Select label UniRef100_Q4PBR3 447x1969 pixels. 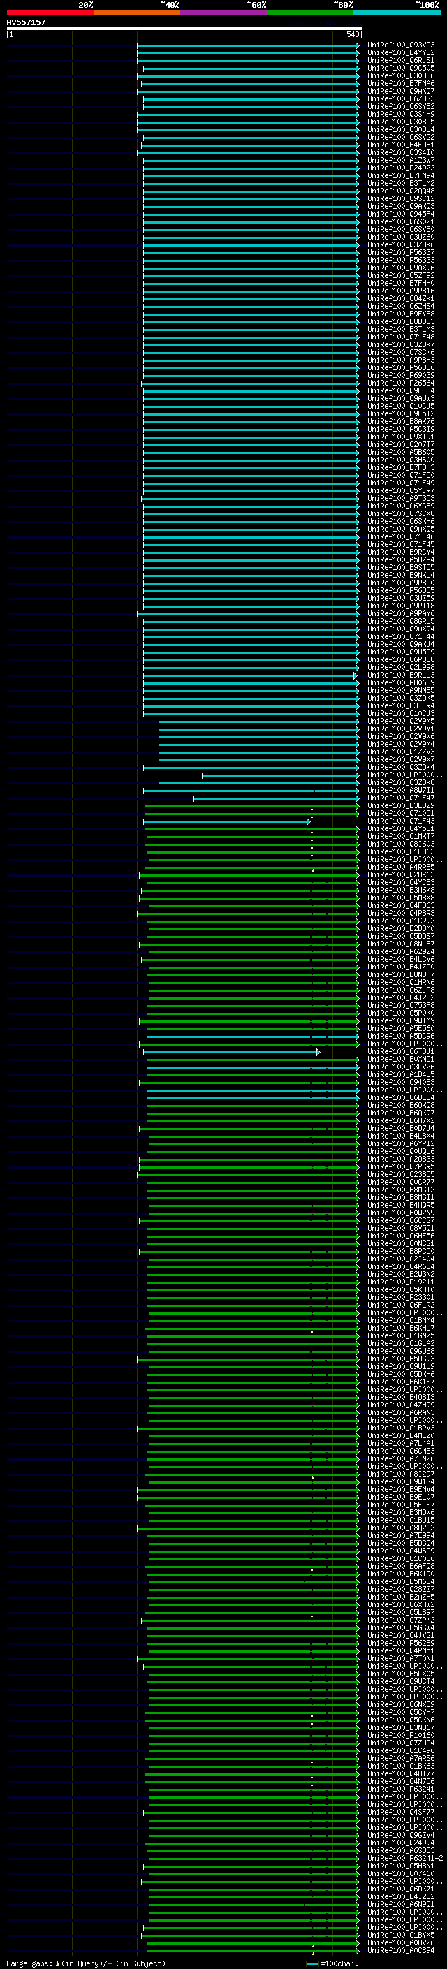tap(400, 914)
